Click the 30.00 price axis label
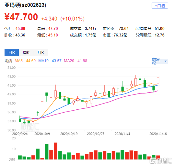 (x=12, y=130)
